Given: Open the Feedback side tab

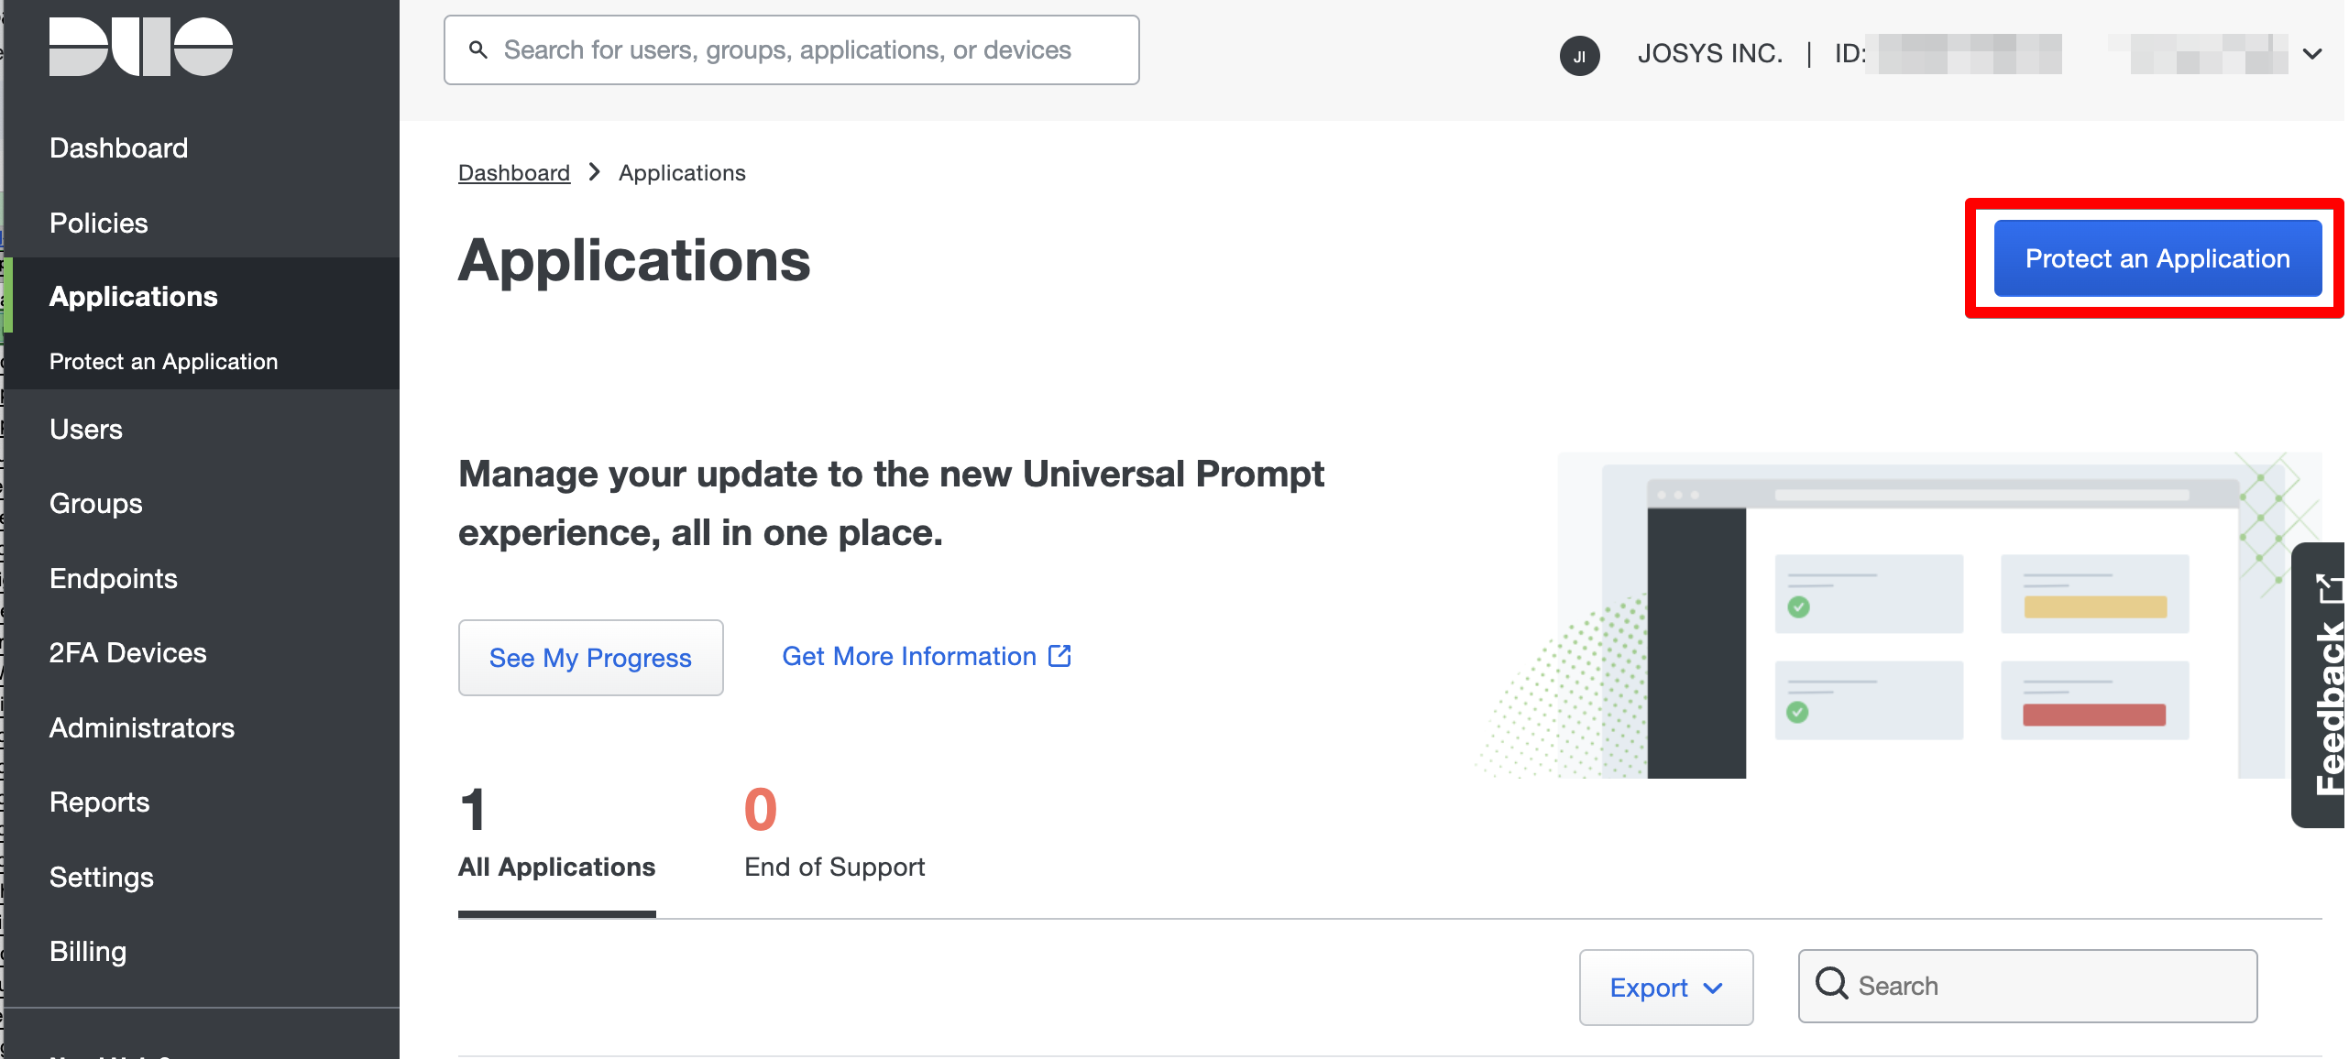Looking at the screenshot, I should point(2325,685).
